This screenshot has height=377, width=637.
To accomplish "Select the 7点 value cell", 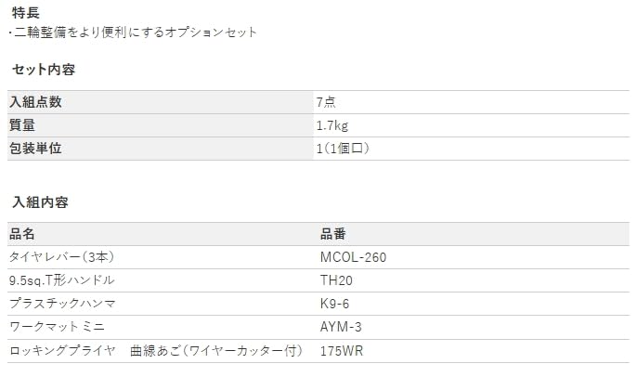I will (325, 102).
